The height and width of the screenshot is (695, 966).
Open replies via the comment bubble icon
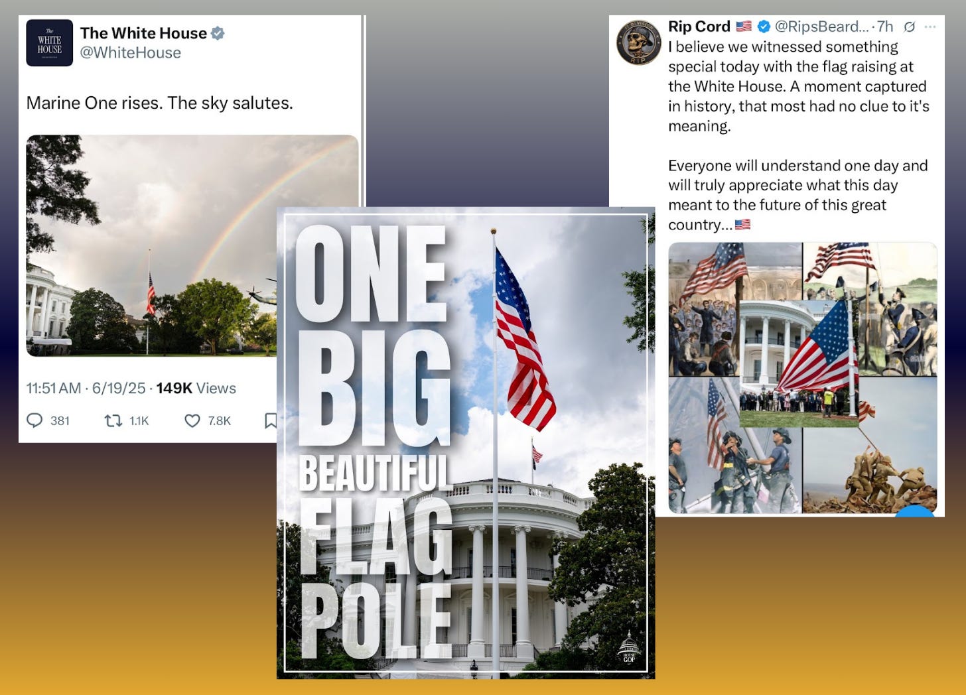pyautogui.click(x=34, y=420)
